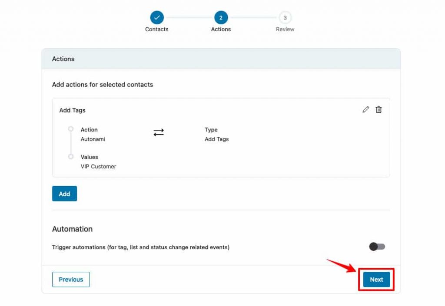Image resolution: width=445 pixels, height=306 pixels.
Task: Click the 'VIP Customer' value text
Action: [x=98, y=167]
